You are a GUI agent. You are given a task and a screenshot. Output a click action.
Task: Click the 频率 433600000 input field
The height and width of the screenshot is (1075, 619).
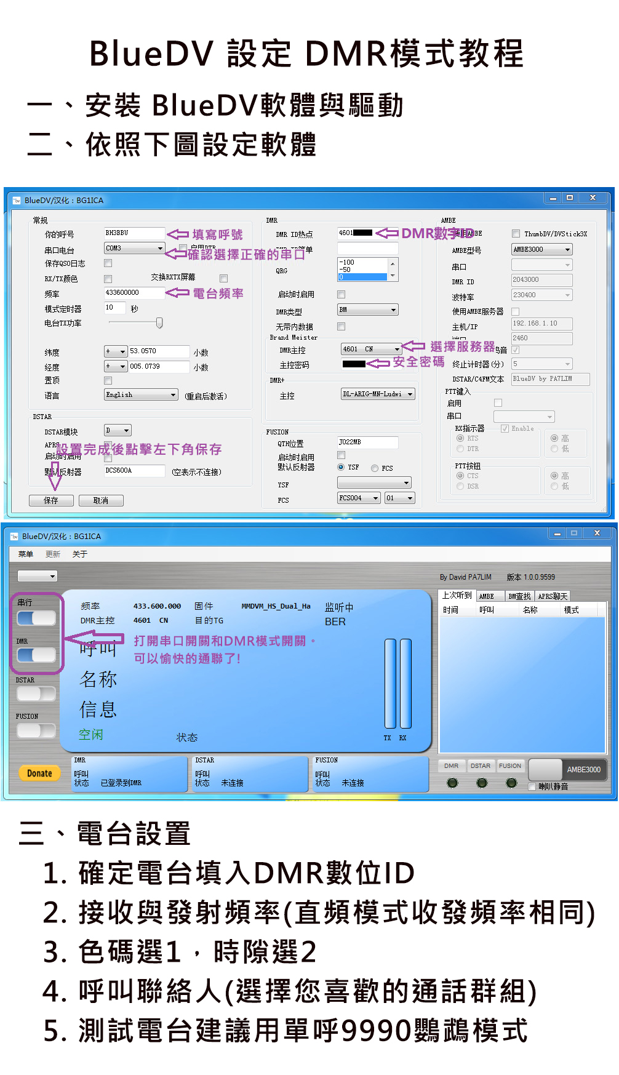135,293
